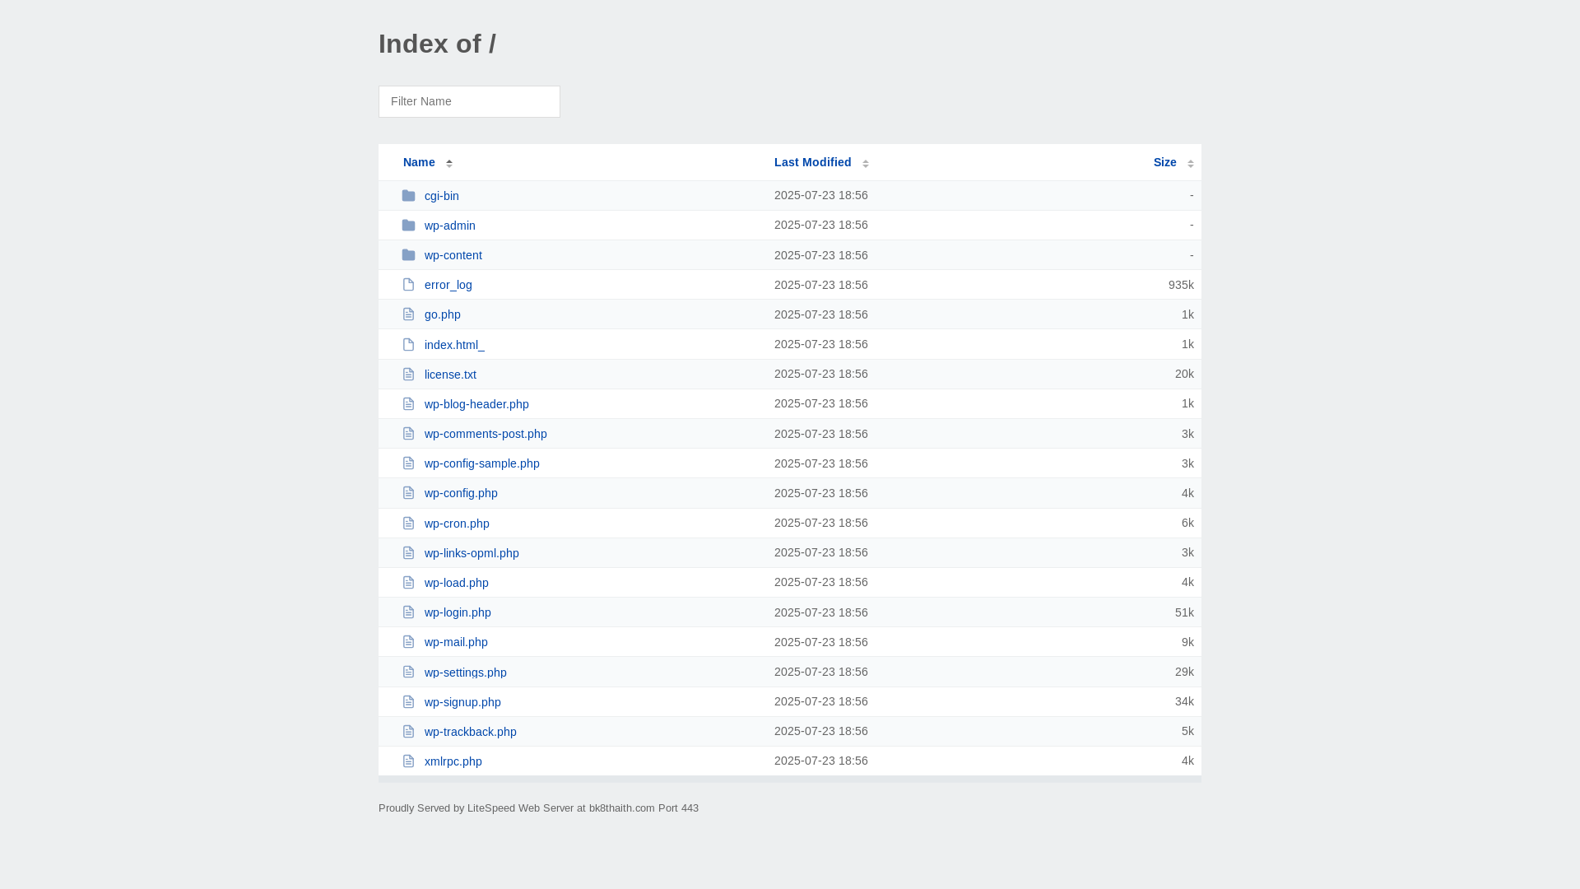This screenshot has height=889, width=1580.
Task: Sort the listing by Size
Action: tap(1164, 162)
